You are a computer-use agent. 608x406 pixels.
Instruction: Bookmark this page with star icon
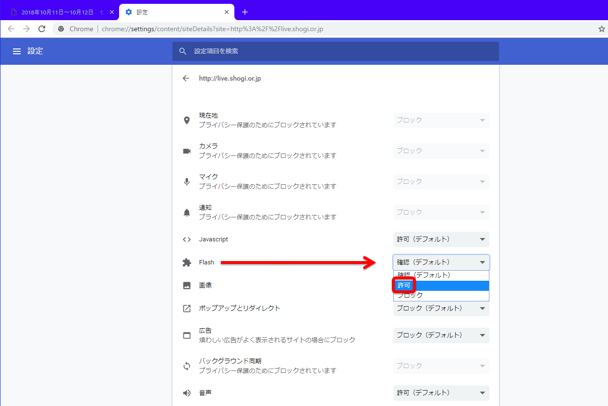click(602, 29)
